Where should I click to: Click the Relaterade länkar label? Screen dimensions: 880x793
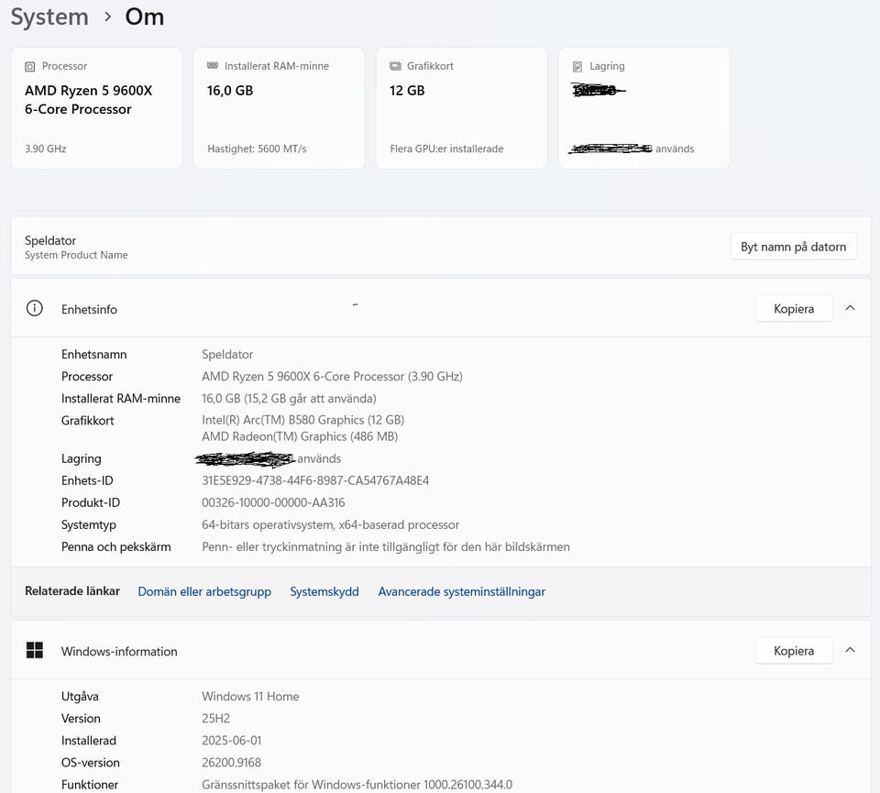coord(72,591)
